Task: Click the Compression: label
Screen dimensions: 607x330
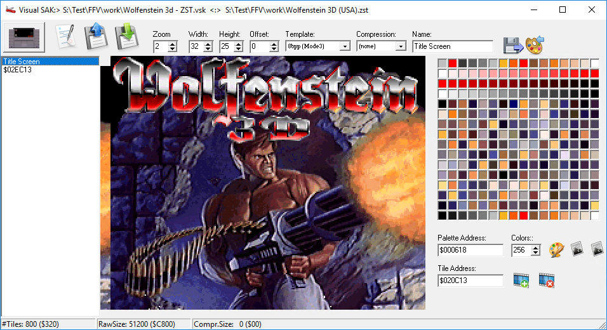Action: [x=376, y=34]
